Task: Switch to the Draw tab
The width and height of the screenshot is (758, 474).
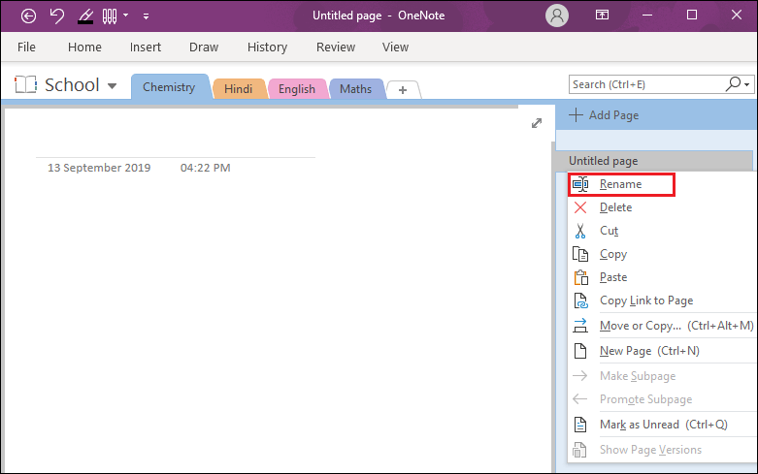Action: pos(204,47)
